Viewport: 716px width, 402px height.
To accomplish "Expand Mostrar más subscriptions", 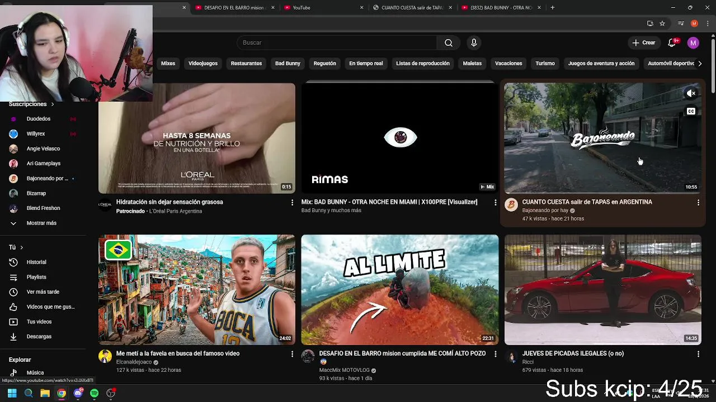I will click(40, 223).
